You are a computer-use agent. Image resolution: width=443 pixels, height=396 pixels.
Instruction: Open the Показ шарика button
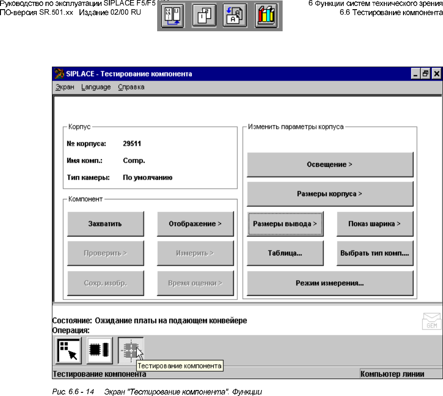tap(375, 224)
